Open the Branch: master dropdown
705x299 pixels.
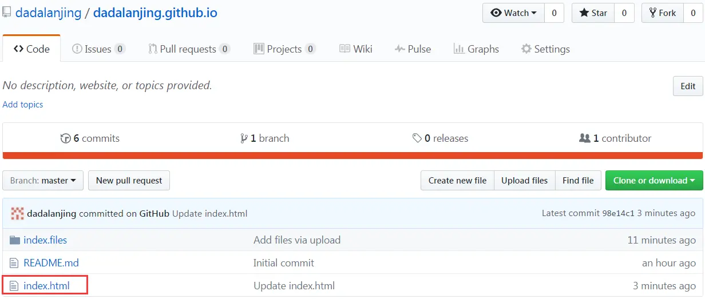(x=43, y=181)
